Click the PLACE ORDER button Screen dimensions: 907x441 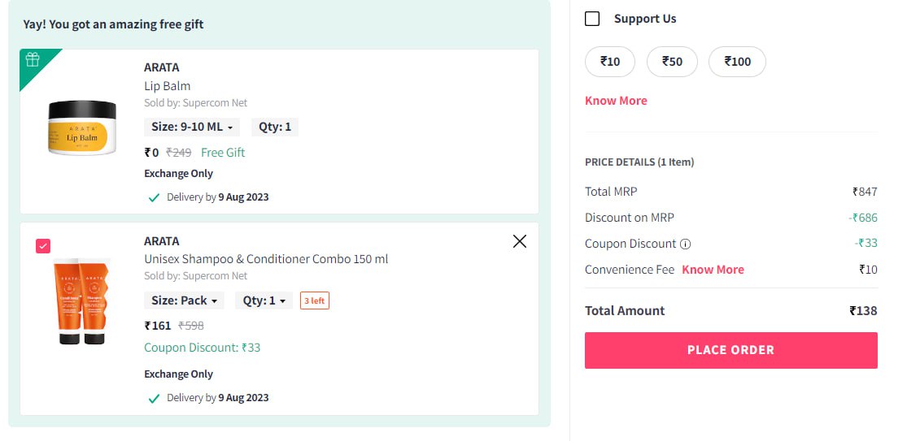pyautogui.click(x=731, y=350)
